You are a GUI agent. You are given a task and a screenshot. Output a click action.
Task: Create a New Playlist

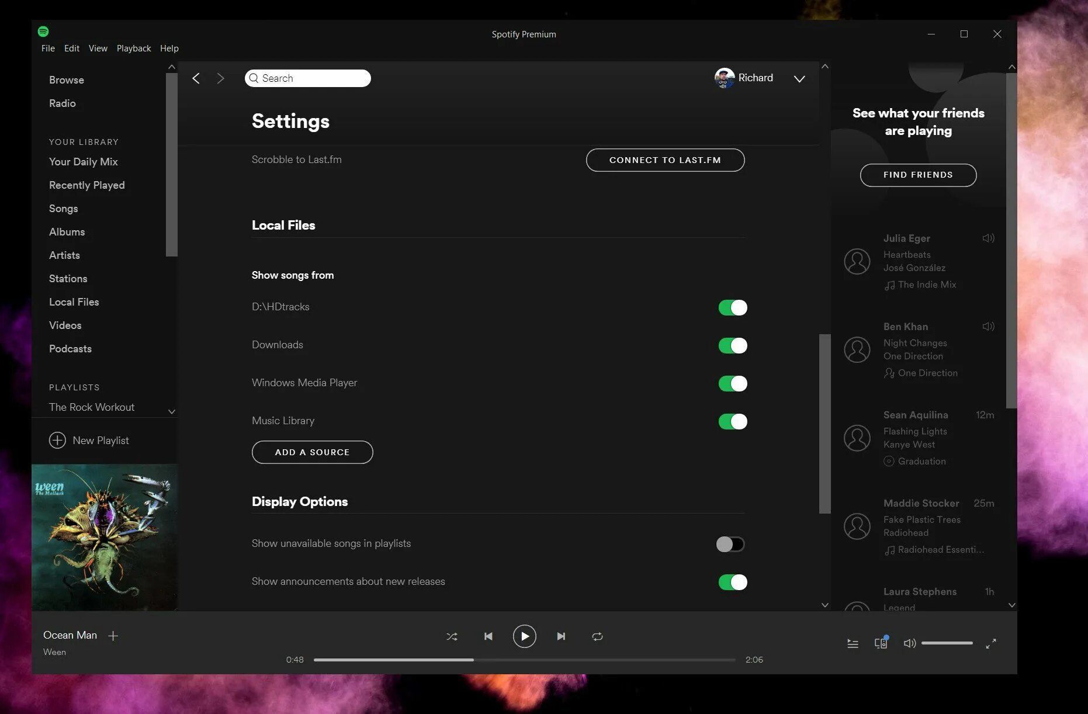click(89, 440)
